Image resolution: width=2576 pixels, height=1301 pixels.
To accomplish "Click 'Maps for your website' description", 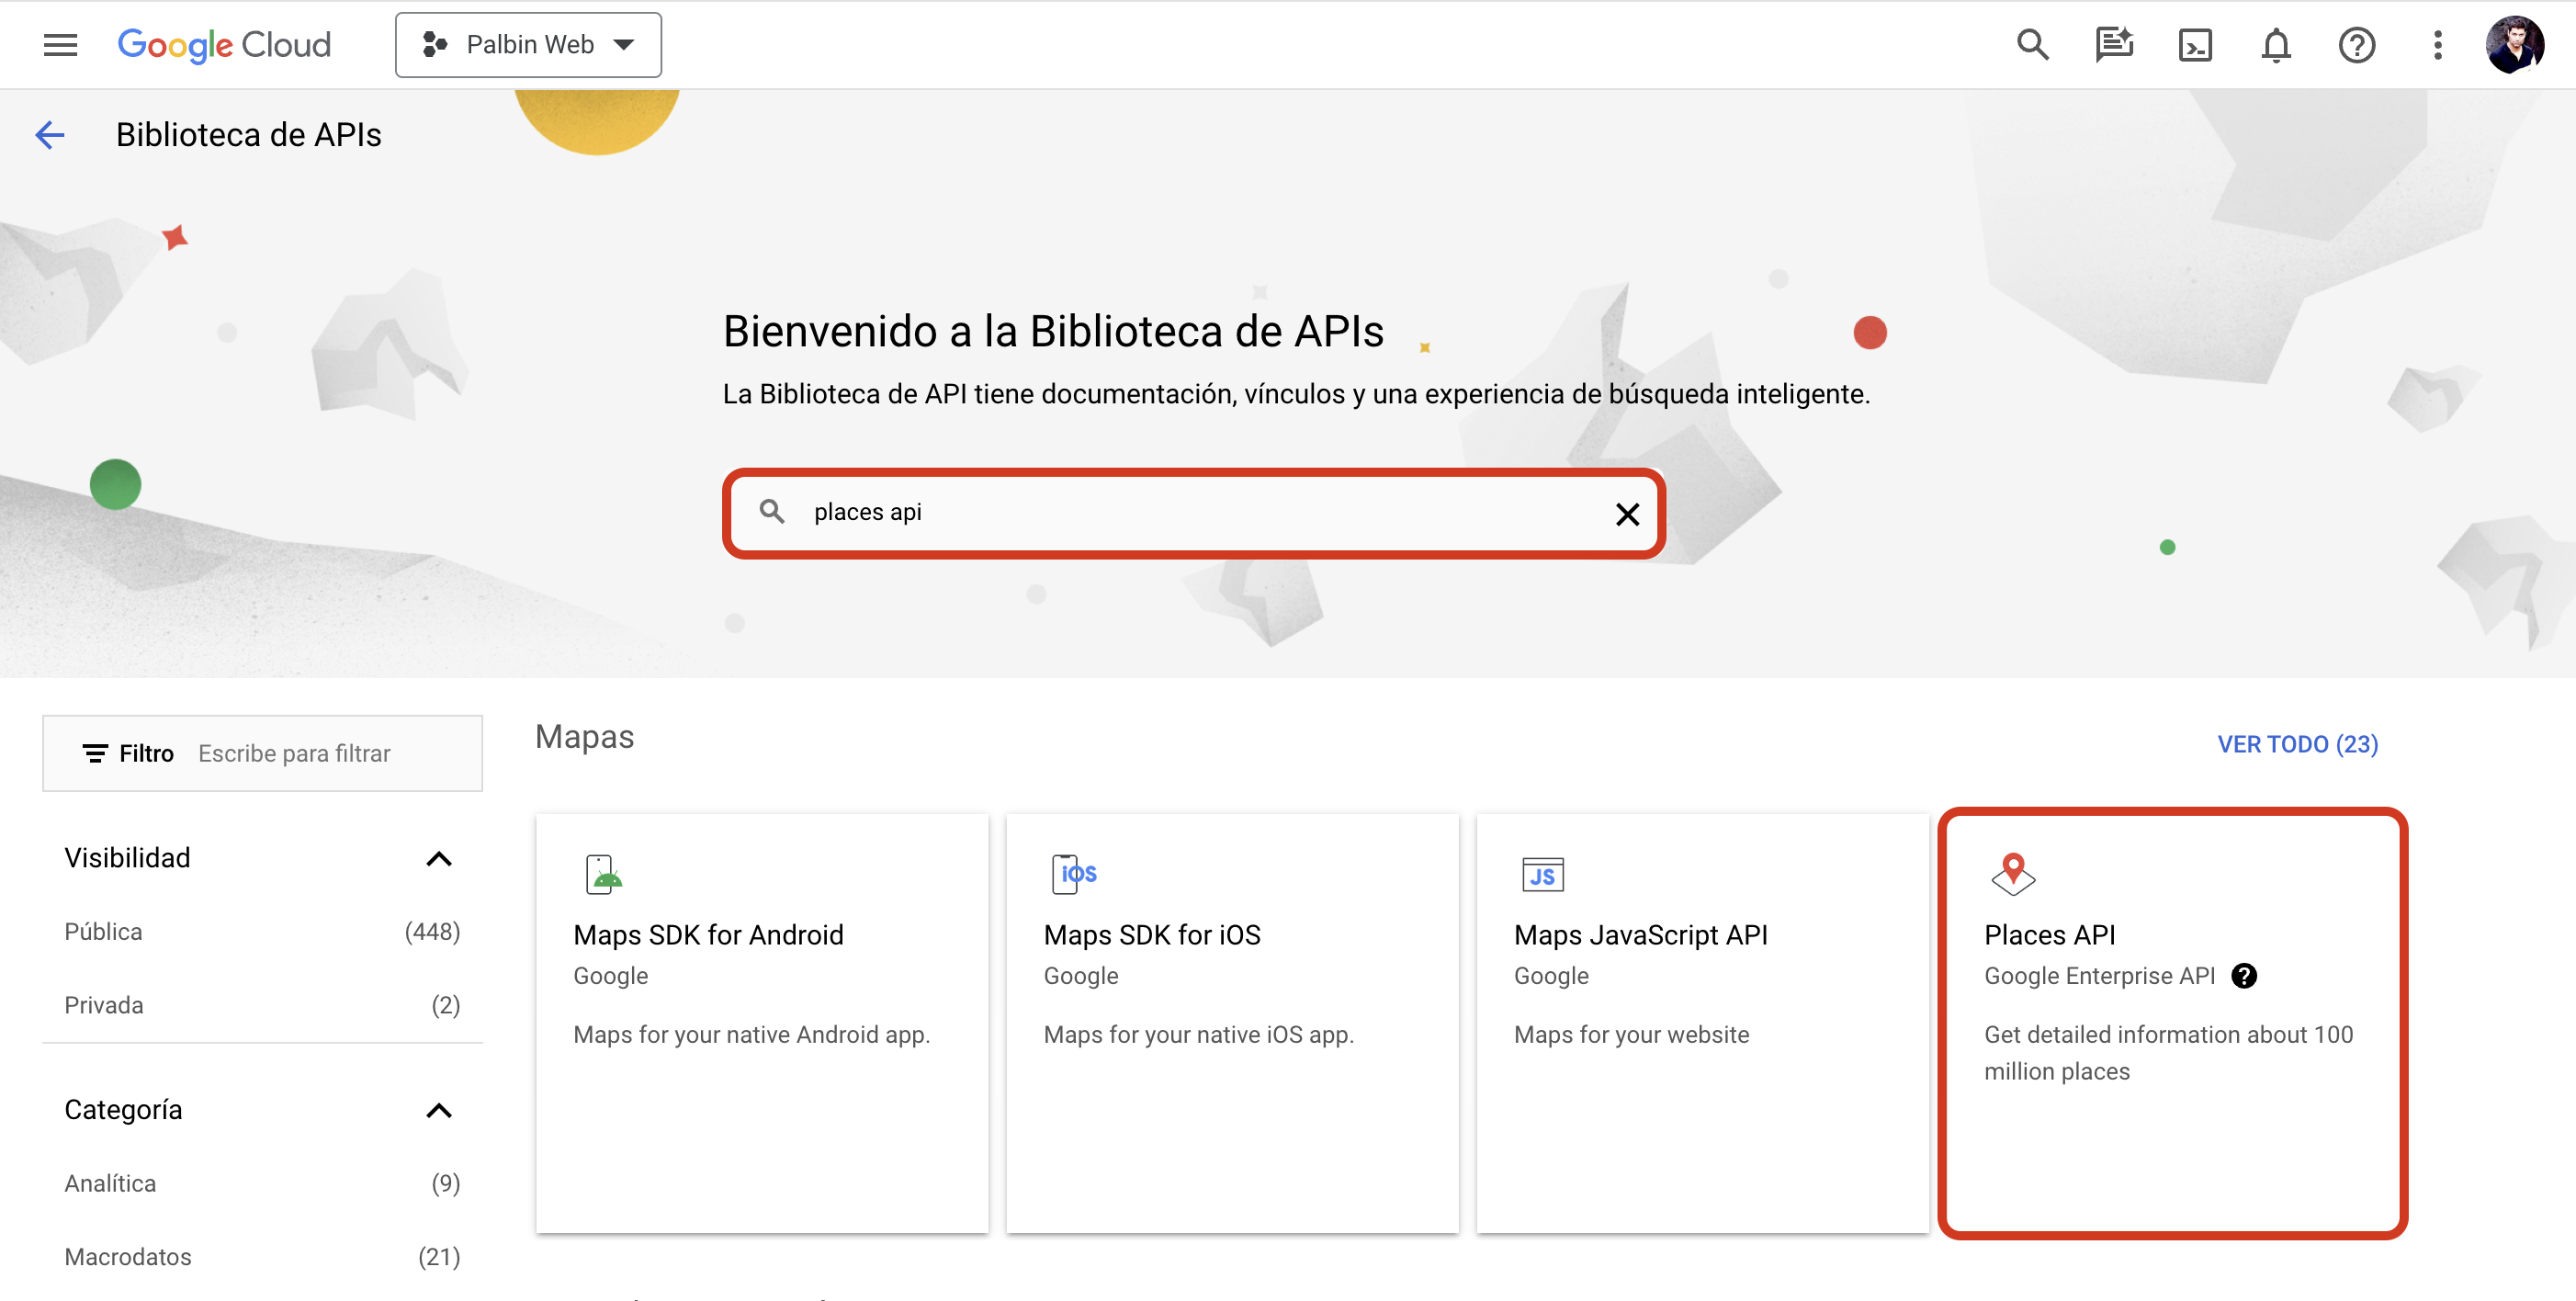I will point(1631,1035).
